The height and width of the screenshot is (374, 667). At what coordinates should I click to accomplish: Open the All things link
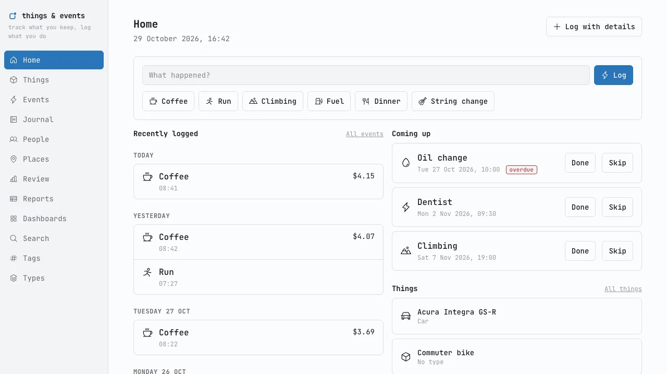[623, 289]
